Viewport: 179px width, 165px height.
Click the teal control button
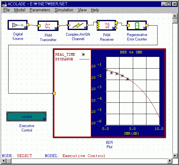point(27,117)
